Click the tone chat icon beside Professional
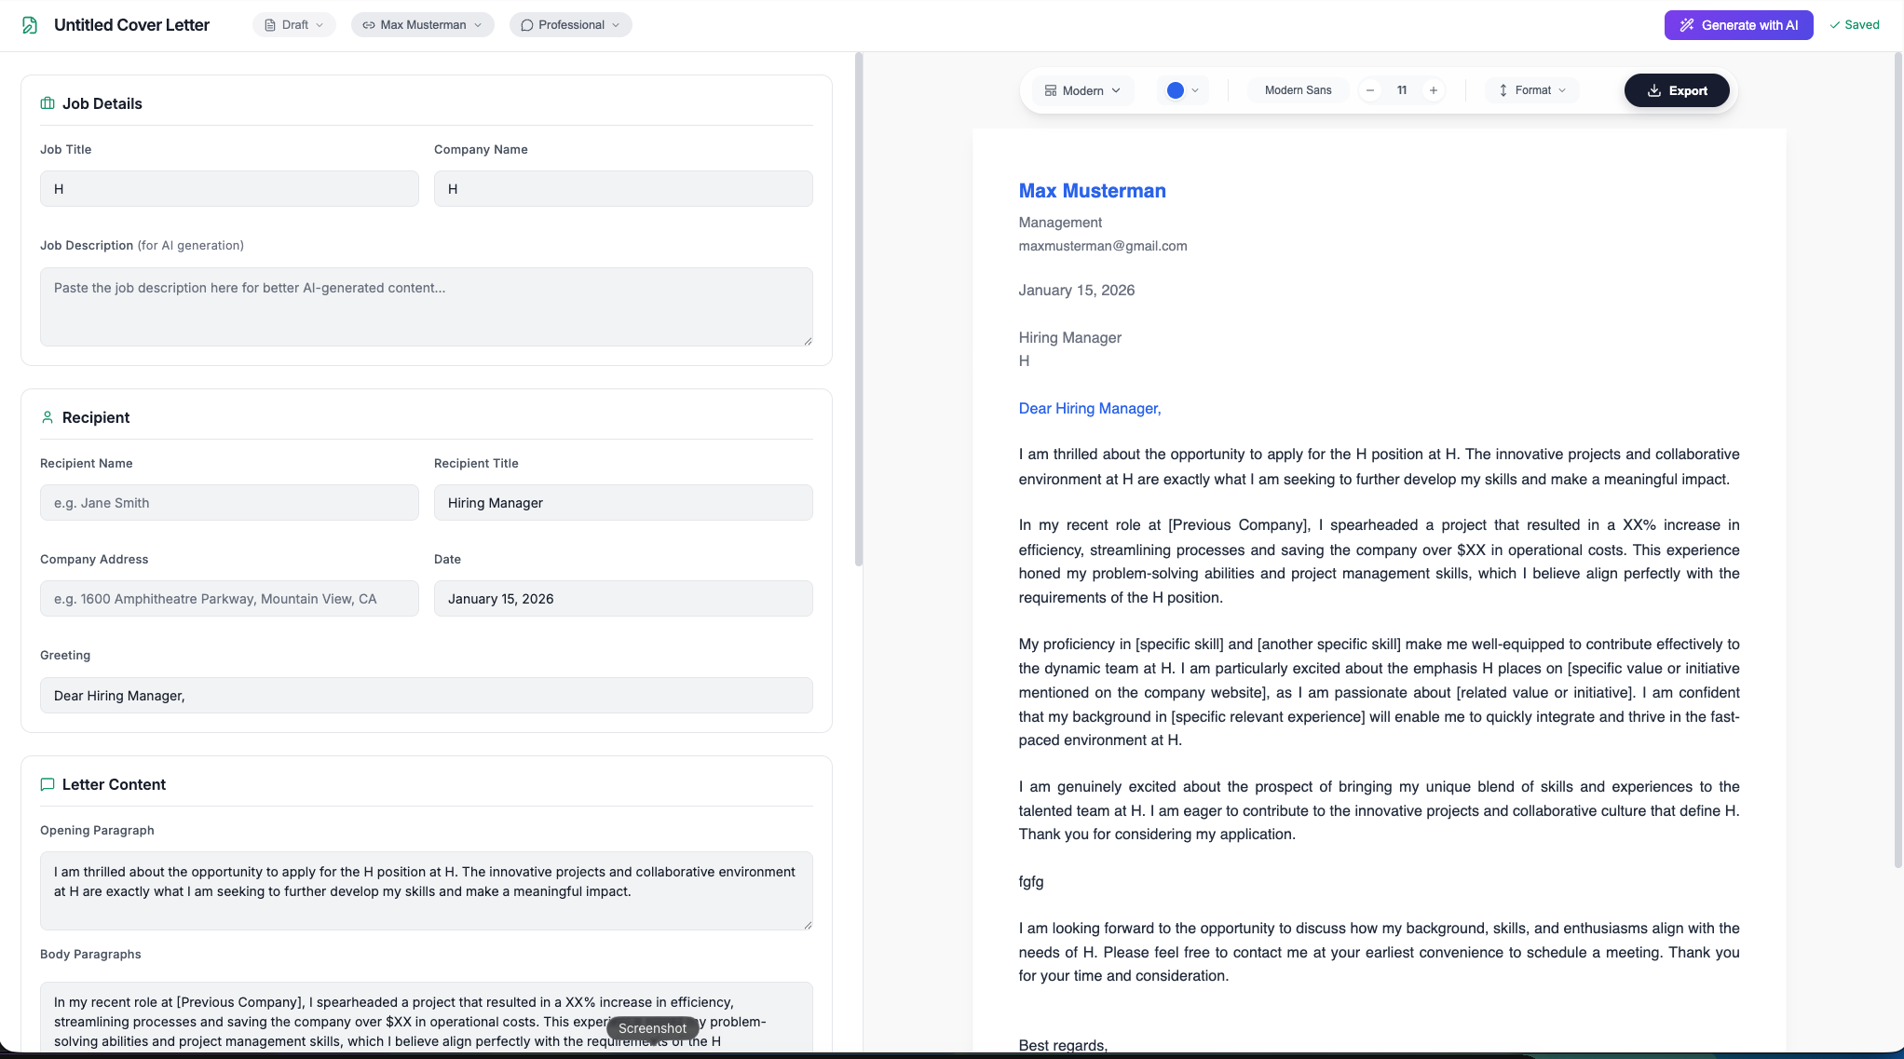Image resolution: width=1904 pixels, height=1059 pixels. tap(525, 25)
